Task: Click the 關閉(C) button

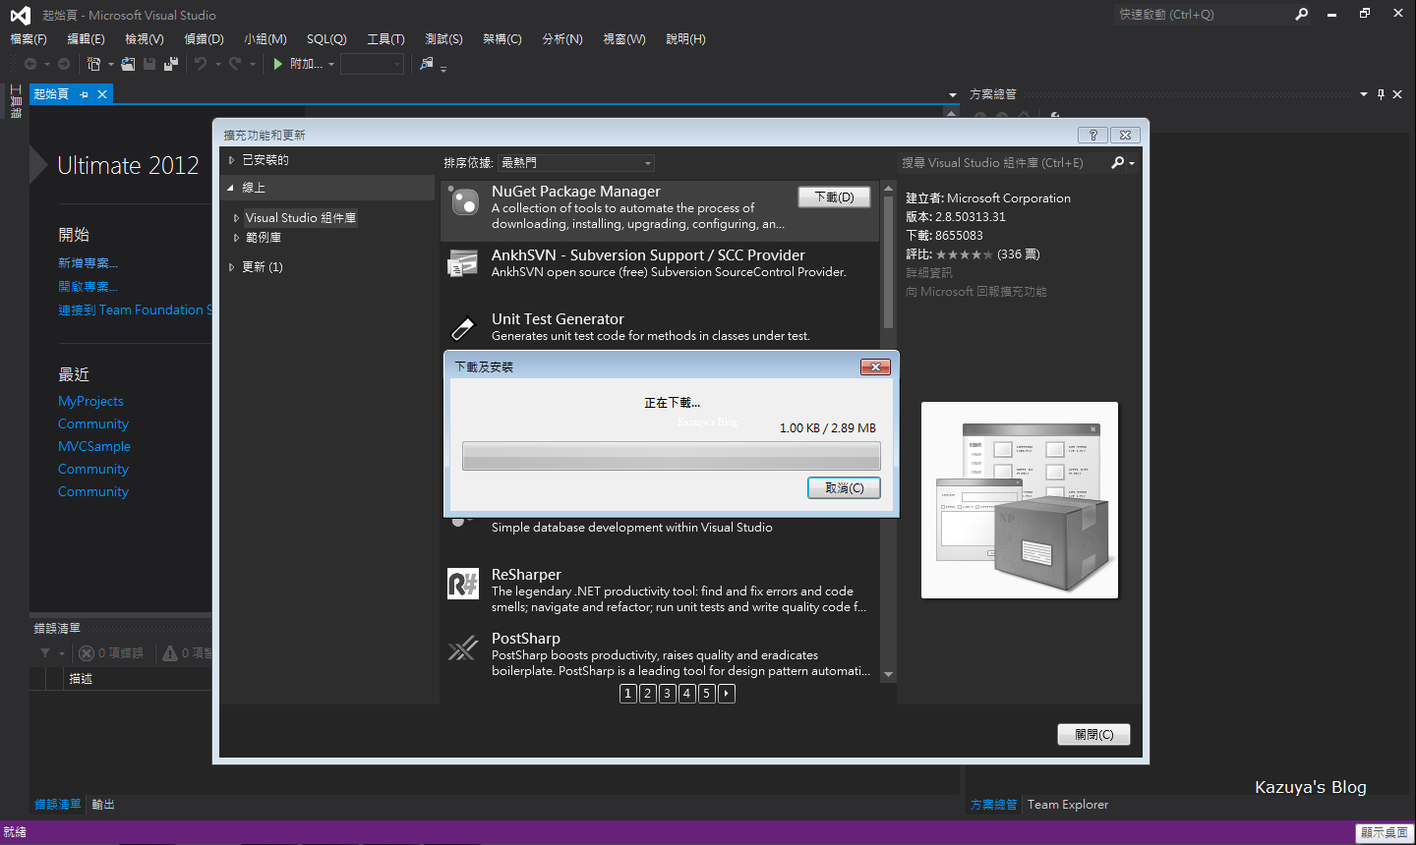Action: [x=1093, y=735]
